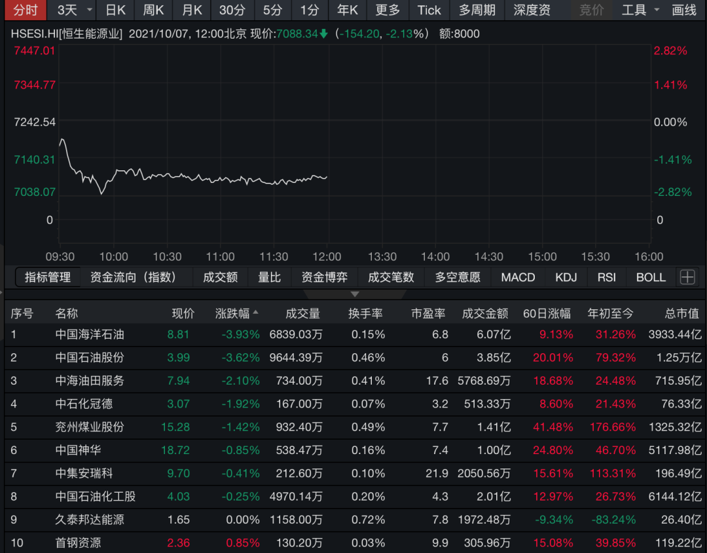Click the 竞价 tab

pos(591,10)
